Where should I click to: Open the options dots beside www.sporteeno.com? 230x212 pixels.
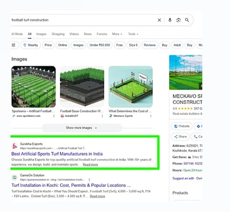point(54,116)
